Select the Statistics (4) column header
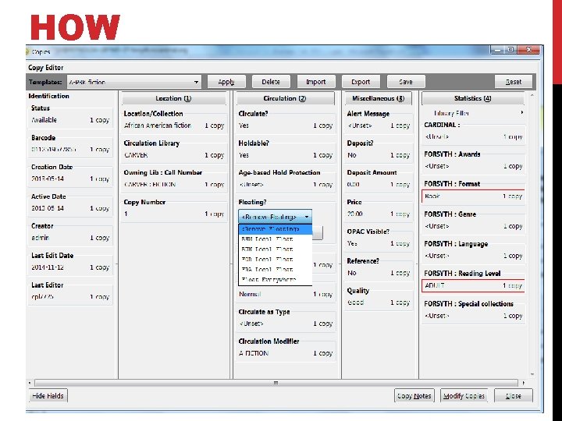This screenshot has height=421, width=562. [473, 98]
